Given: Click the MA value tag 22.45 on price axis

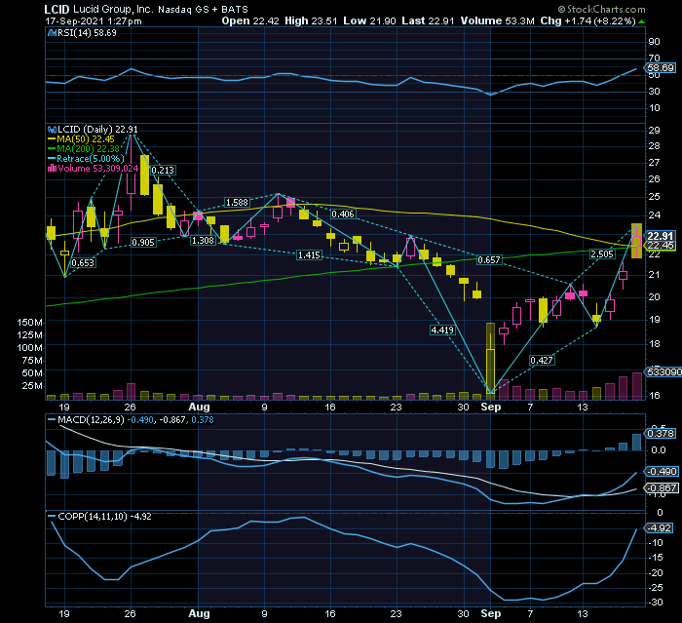Looking at the screenshot, I should point(661,246).
